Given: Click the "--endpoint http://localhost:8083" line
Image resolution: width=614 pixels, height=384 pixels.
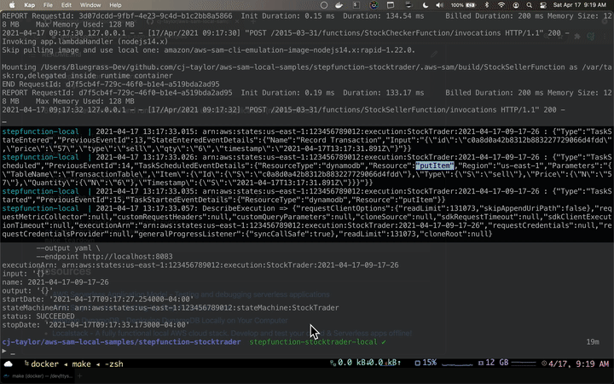Looking at the screenshot, I should click(105, 257).
